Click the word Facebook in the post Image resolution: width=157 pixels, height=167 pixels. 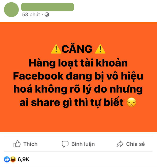[x=38, y=76]
